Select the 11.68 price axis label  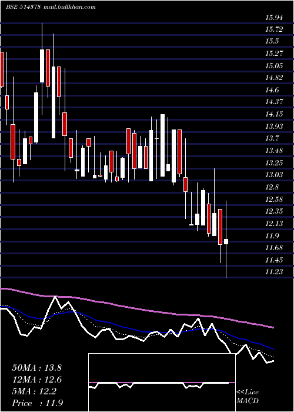tap(274, 248)
